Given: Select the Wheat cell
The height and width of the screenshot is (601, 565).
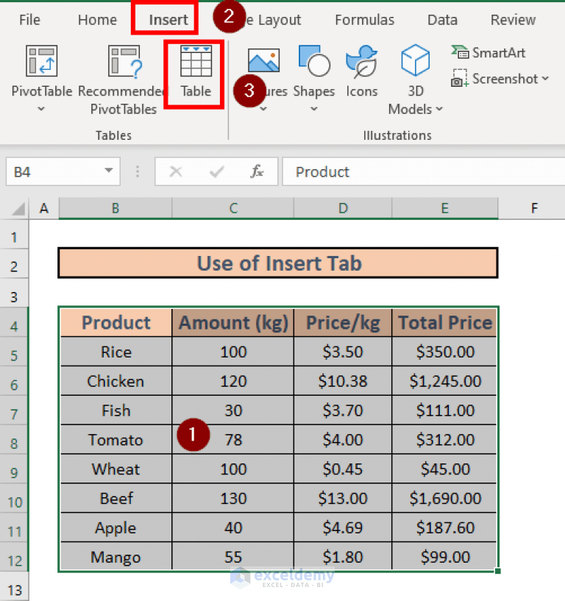Looking at the screenshot, I should (x=116, y=469).
